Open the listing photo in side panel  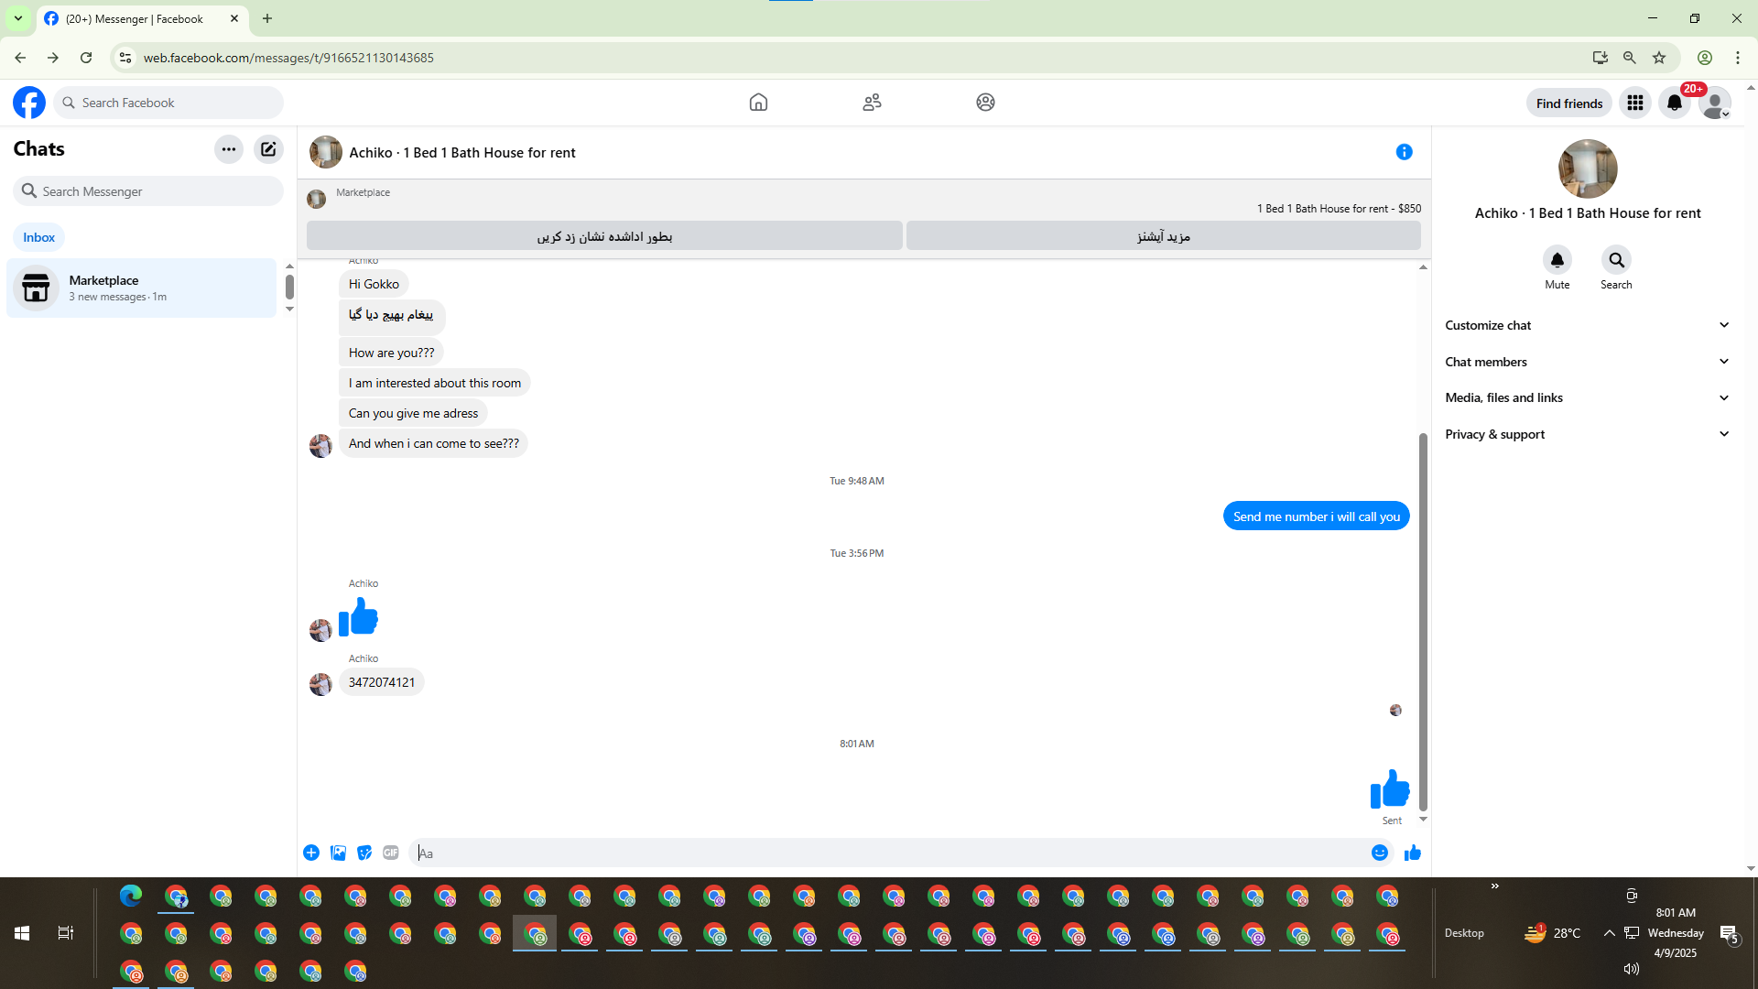coord(1588,168)
